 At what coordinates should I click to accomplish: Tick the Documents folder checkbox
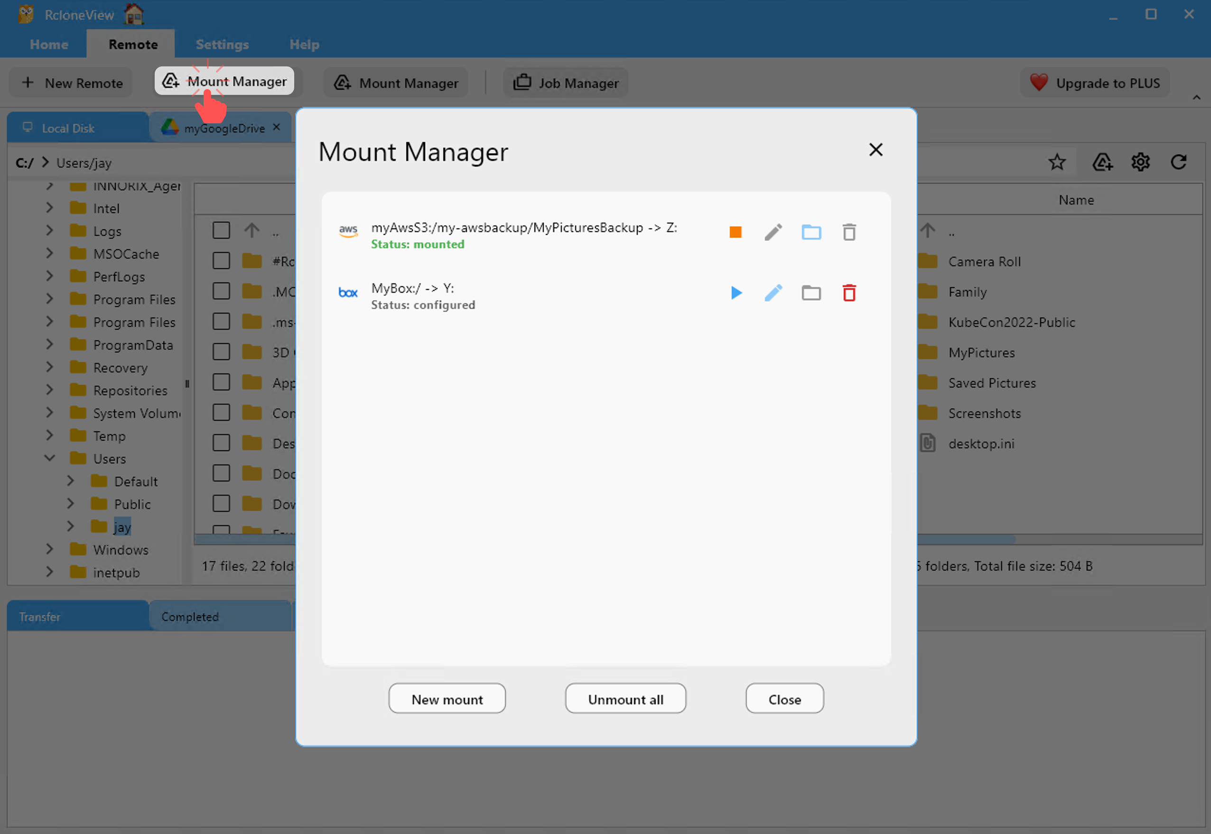(x=222, y=473)
